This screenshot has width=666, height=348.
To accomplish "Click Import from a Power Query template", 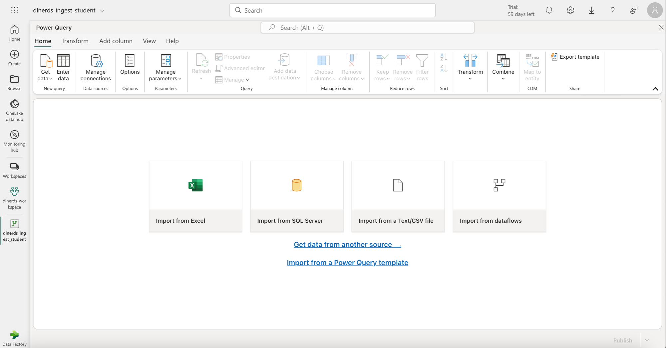I will point(347,263).
